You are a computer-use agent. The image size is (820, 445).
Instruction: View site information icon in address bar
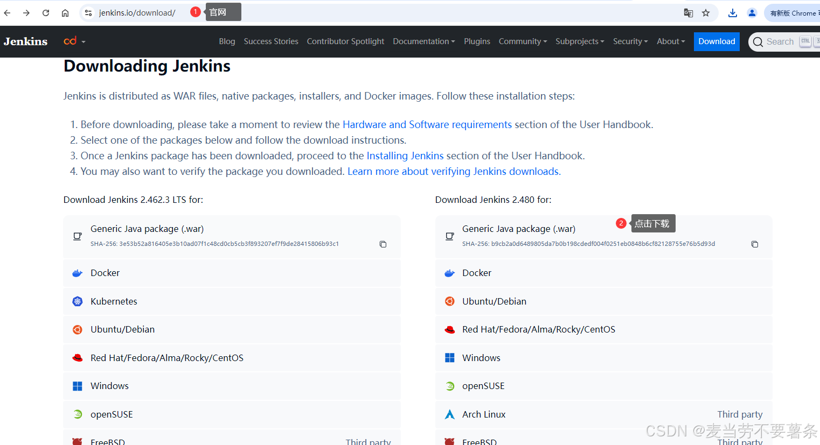(88, 13)
